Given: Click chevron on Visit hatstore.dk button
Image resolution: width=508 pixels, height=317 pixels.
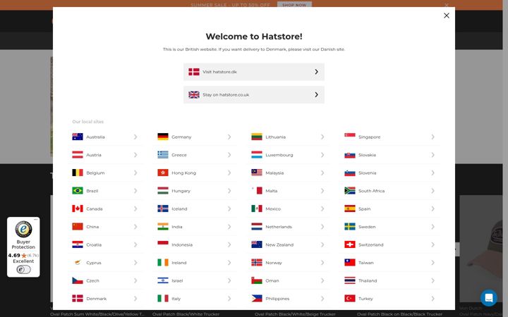Looking at the screenshot, I should 317,72.
